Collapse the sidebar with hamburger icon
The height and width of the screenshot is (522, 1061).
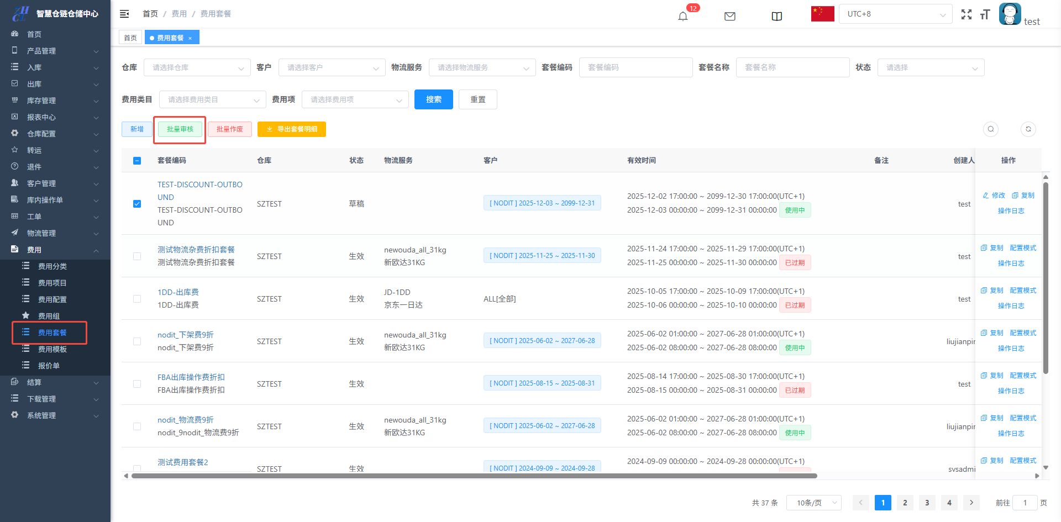[x=124, y=14]
